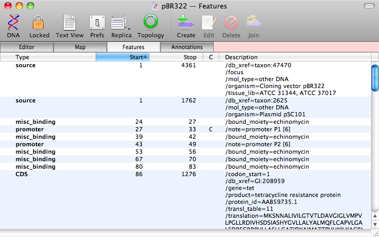The width and height of the screenshot is (379, 237).
Task: Switch to Text View
Action: pos(69,22)
